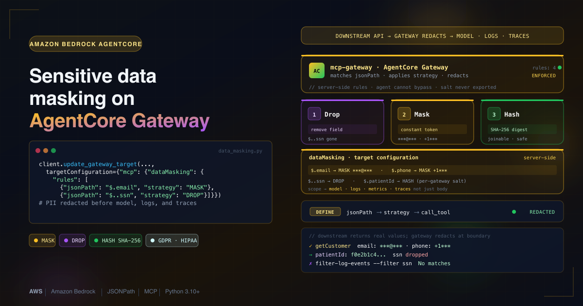Click the orange dot in code window

(x=46, y=151)
